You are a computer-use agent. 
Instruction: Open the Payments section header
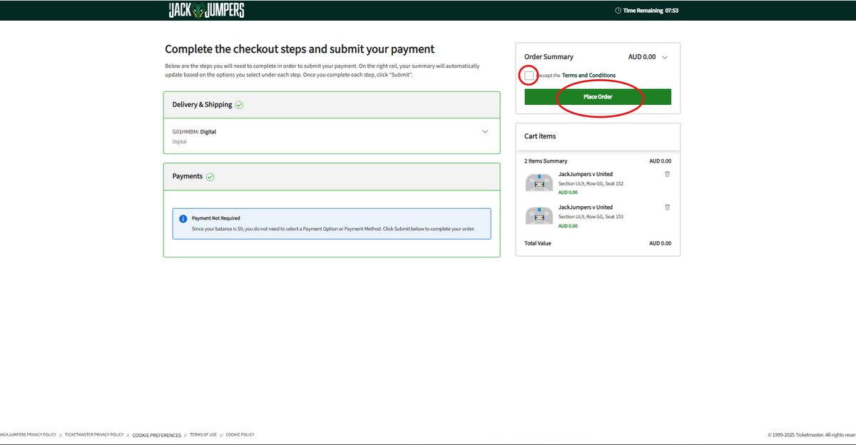[332, 177]
